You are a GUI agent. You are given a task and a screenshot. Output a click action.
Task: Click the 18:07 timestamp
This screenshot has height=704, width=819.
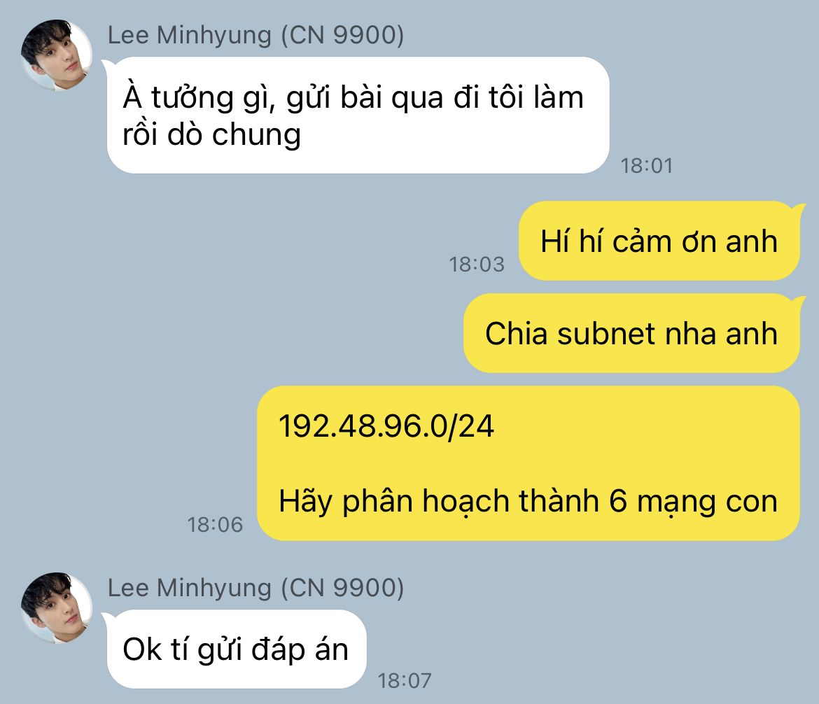405,680
